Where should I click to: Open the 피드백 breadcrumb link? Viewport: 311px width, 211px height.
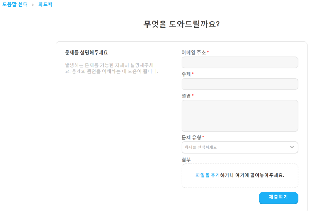(x=46, y=5)
